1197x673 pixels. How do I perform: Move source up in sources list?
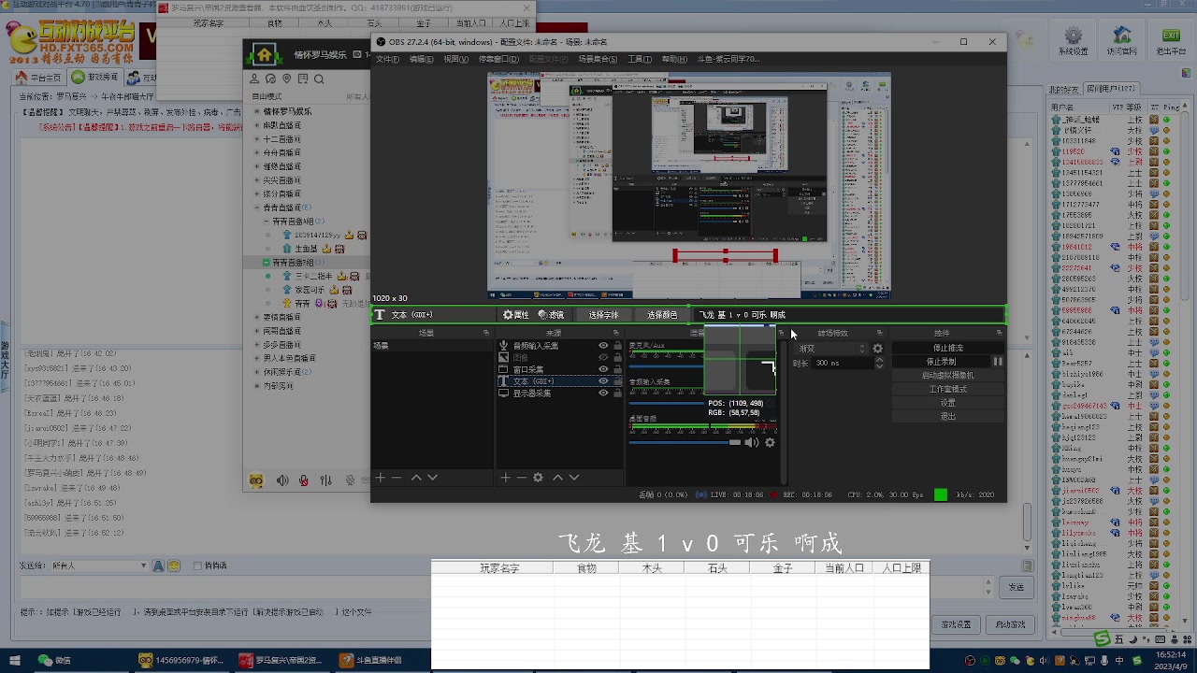tap(557, 478)
